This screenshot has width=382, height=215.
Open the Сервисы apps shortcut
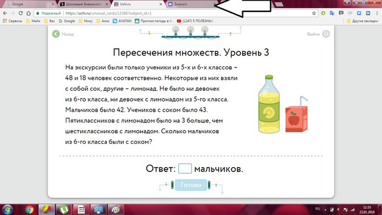coord(13,21)
